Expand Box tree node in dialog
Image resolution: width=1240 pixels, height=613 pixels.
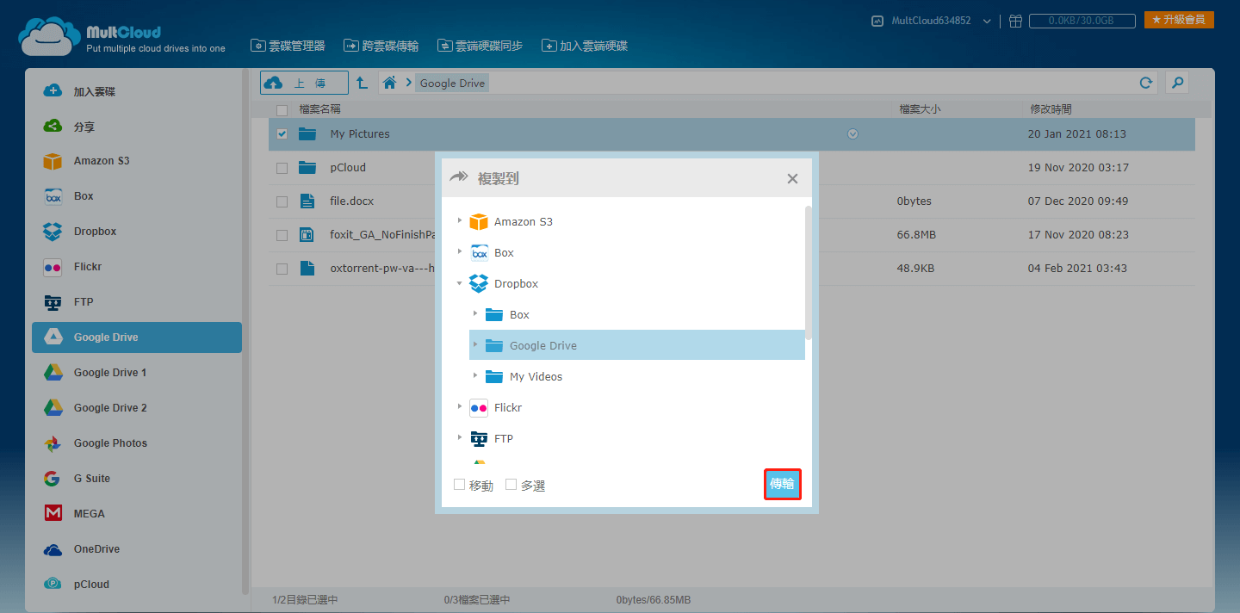(x=460, y=252)
